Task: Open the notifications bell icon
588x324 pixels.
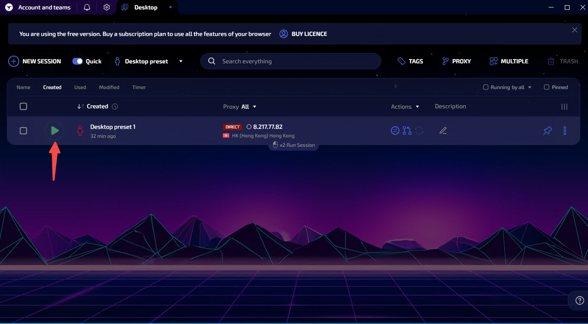Action: point(87,7)
